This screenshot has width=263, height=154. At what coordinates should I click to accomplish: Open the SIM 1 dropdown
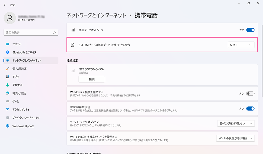coord(241,45)
